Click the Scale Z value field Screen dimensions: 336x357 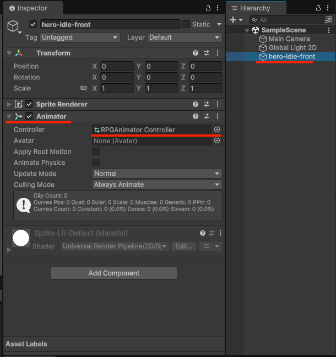pyautogui.click(x=205, y=88)
